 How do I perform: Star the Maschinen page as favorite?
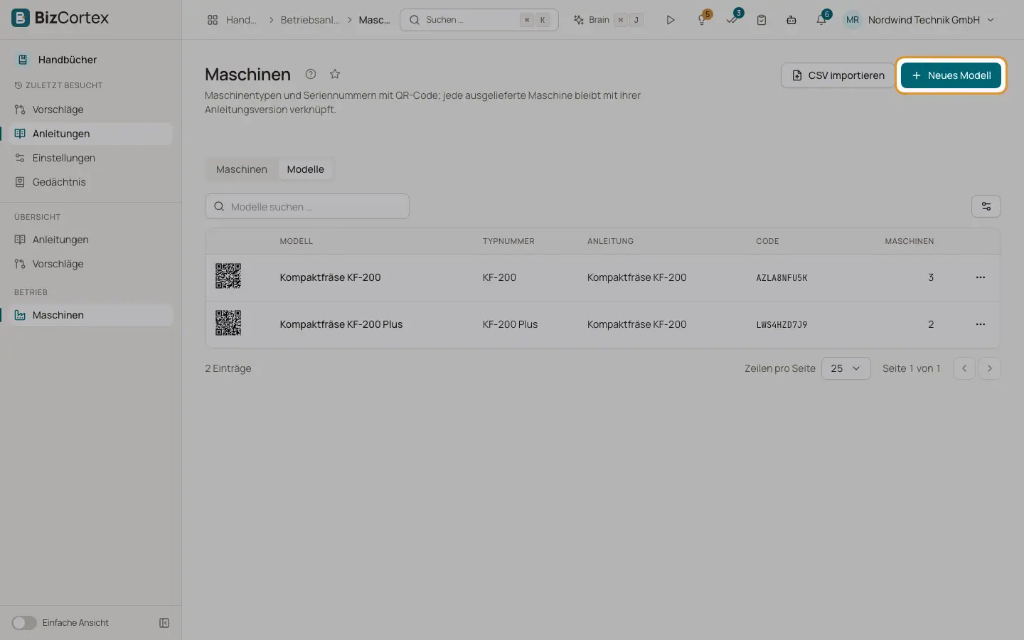(x=335, y=74)
